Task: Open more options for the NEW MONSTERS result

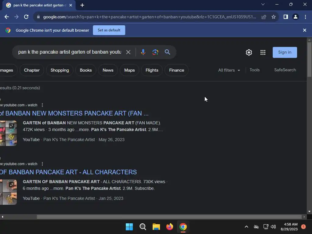Action: pyautogui.click(x=42, y=105)
